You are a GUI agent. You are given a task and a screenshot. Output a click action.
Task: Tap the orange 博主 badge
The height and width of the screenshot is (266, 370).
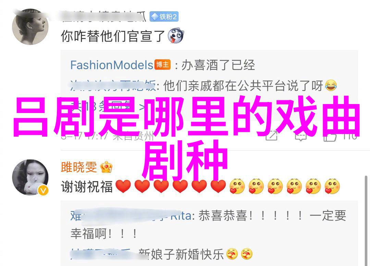click(162, 64)
